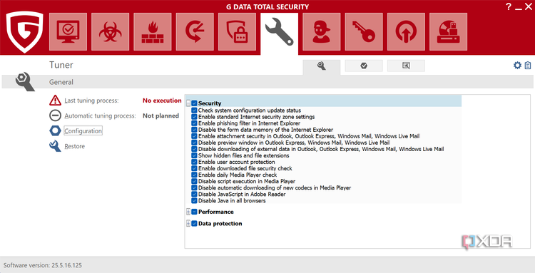Click Last tuning process label
The height and width of the screenshot is (273, 535).
tap(91, 101)
